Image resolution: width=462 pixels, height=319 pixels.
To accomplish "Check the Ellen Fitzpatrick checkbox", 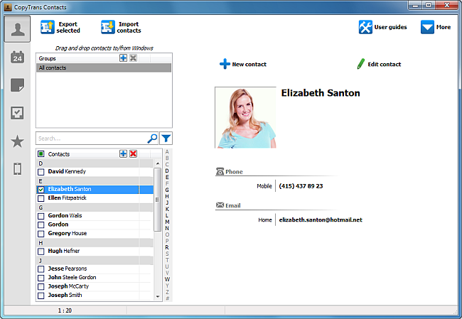I will [x=41, y=198].
